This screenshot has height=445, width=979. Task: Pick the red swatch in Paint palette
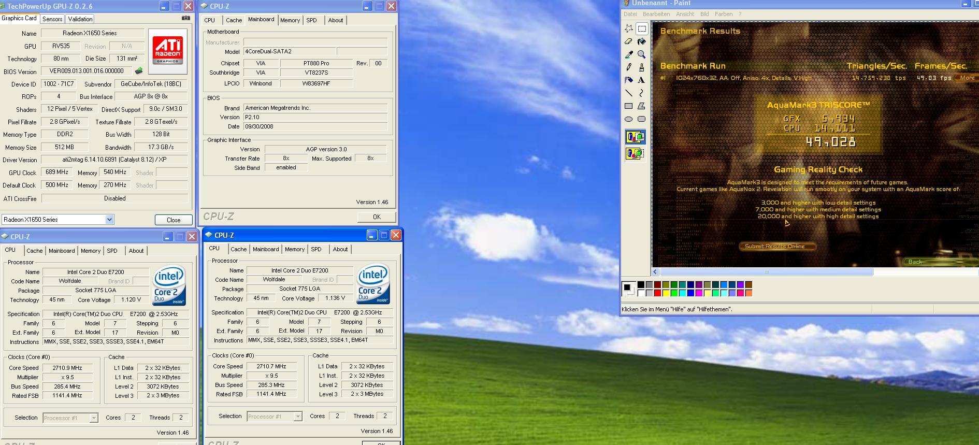(x=657, y=293)
